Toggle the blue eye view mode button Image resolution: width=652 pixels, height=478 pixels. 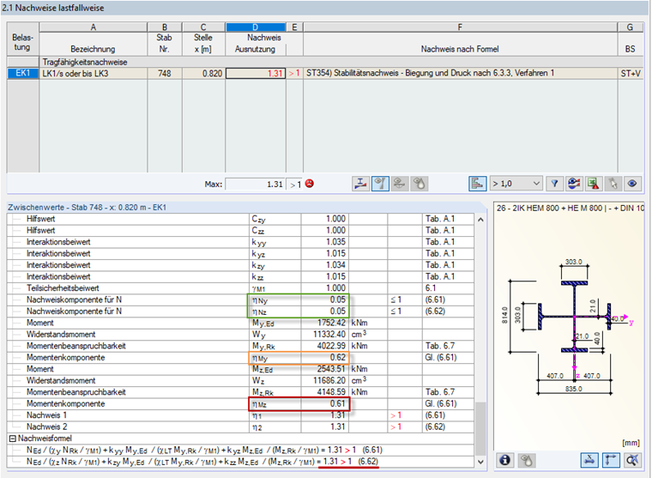(x=632, y=184)
